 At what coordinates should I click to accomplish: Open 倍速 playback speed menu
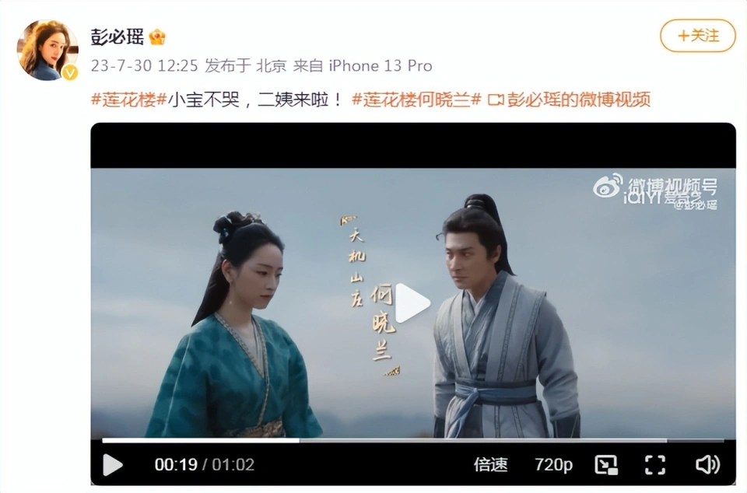491,465
